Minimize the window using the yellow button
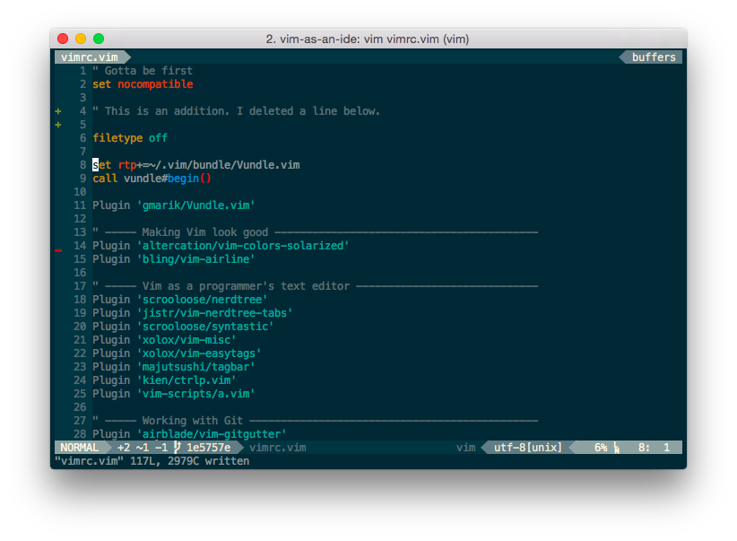Screen dimensions: 737x541 click(x=81, y=39)
